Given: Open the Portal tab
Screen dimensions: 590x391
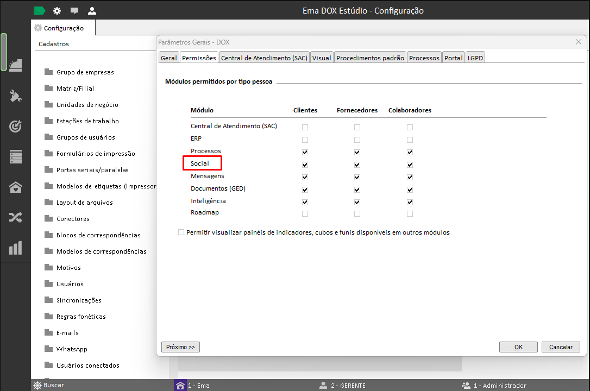Looking at the screenshot, I should [x=454, y=58].
